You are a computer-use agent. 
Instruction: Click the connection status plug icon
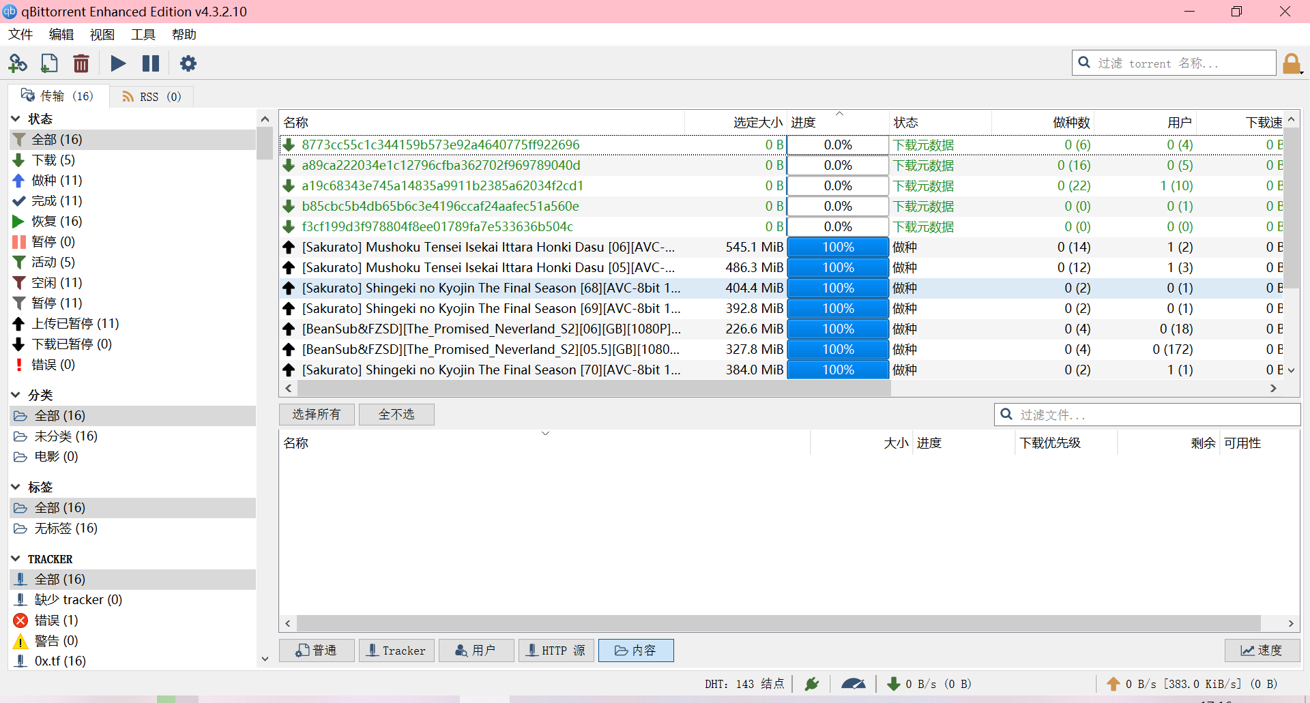811,684
